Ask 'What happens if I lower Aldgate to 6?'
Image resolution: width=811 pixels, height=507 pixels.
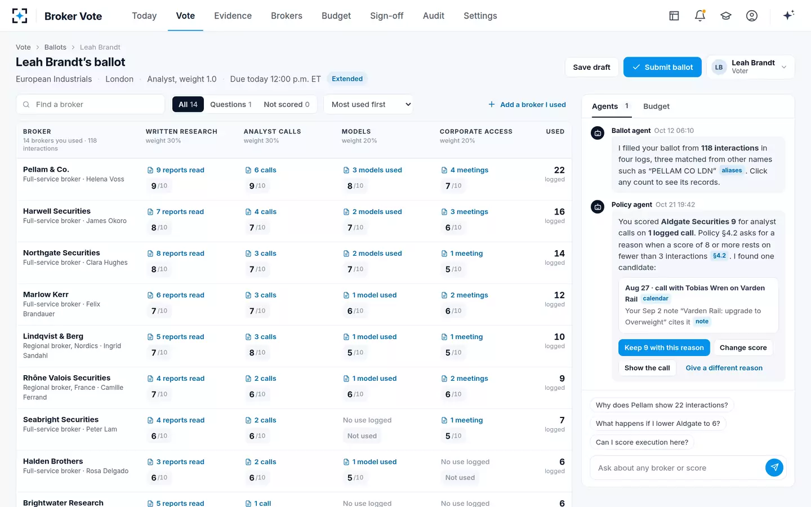coord(658,424)
